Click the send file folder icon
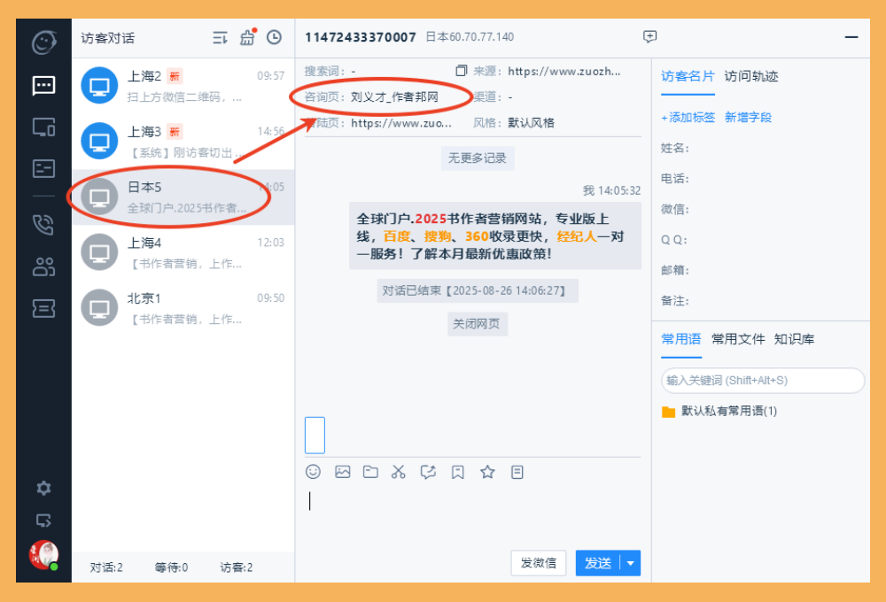The height and width of the screenshot is (602, 886). (370, 472)
